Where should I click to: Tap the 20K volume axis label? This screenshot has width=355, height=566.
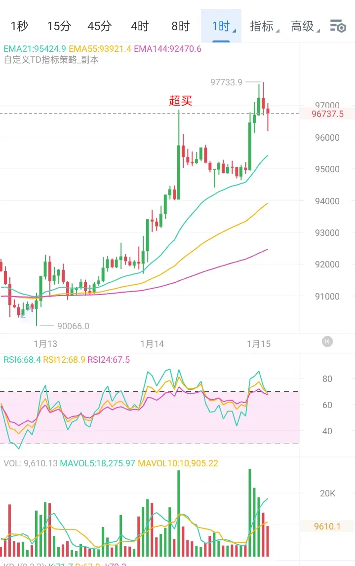tap(327, 493)
